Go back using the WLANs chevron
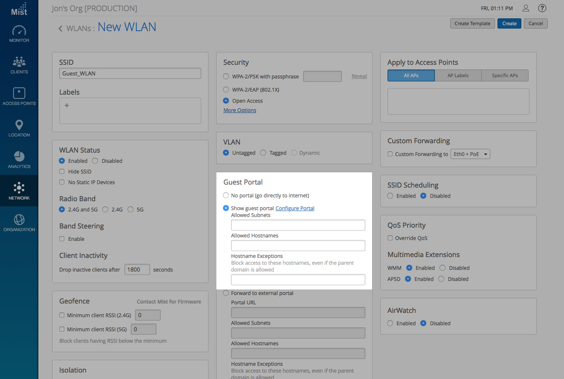The width and height of the screenshot is (564, 379). click(61, 29)
